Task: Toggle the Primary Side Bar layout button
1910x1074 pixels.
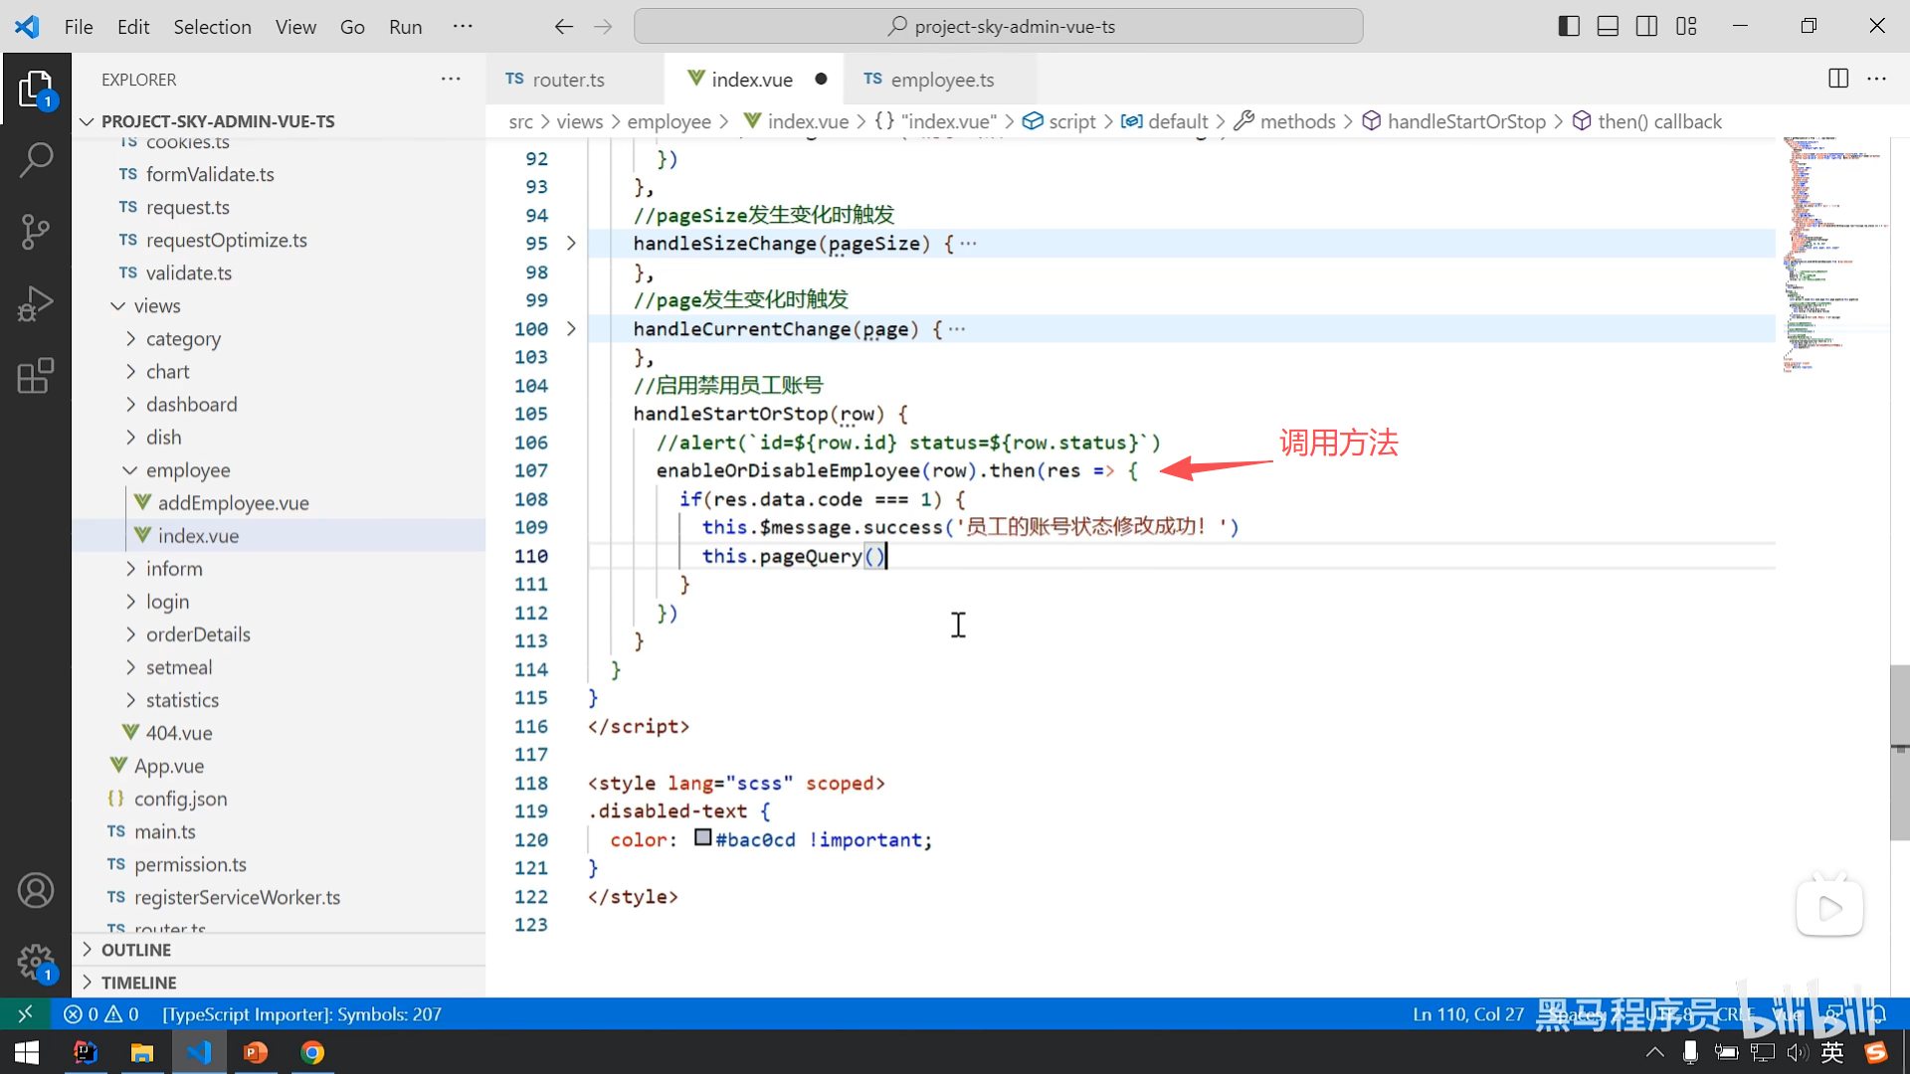Action: pos(1569,27)
